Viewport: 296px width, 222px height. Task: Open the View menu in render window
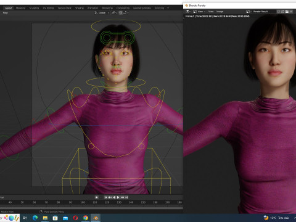click(x=211, y=12)
